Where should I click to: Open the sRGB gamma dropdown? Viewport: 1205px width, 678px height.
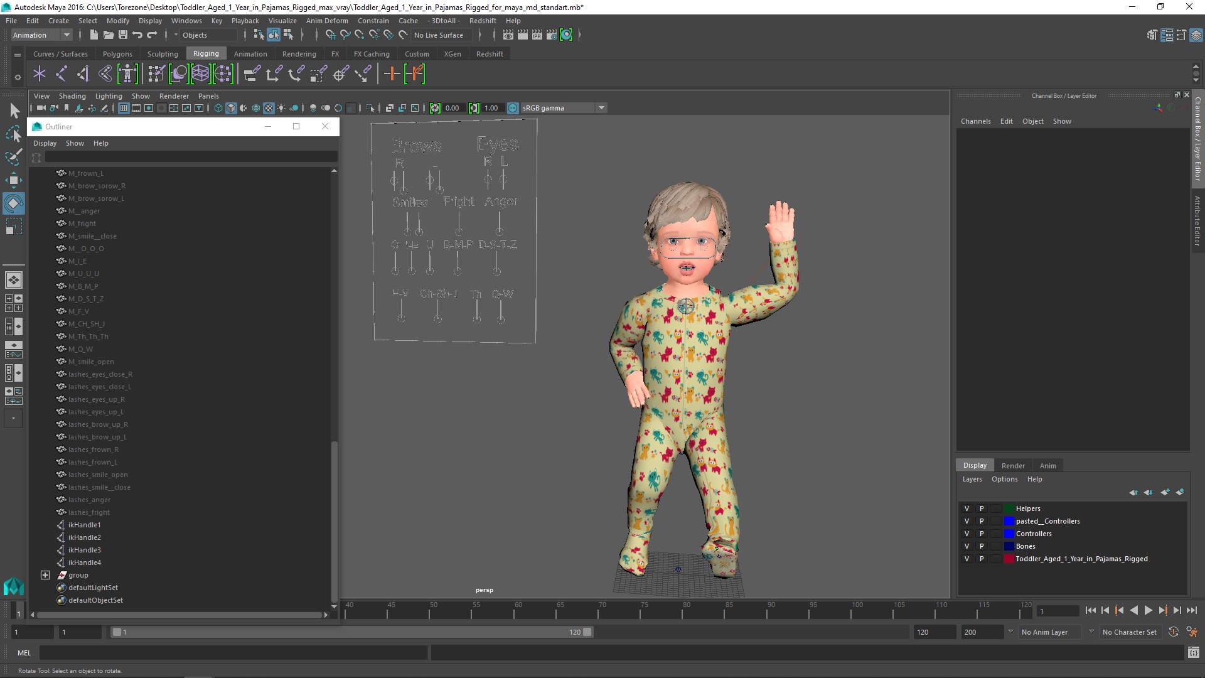(601, 108)
